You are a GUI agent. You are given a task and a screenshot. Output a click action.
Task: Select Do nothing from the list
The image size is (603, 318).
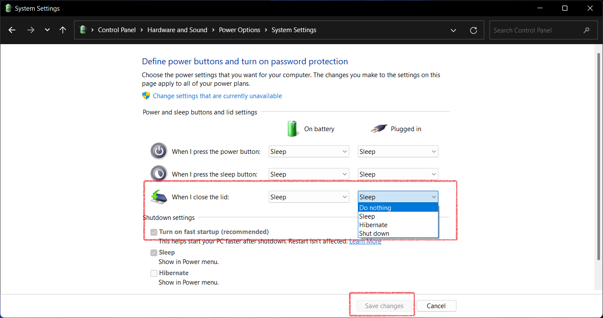point(398,208)
